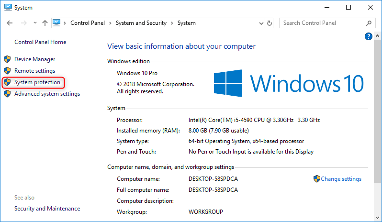This screenshot has width=382, height=222.
Task: Click the search magnifier icon
Action: 369,23
